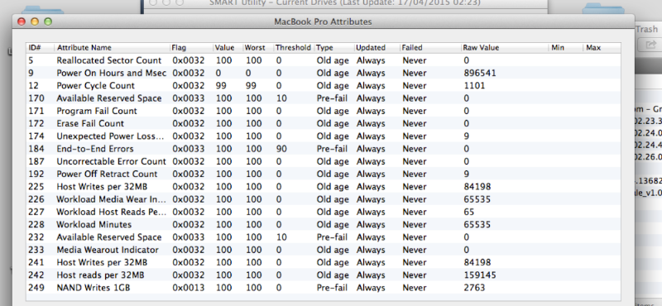Click flag 0x0013 in NAND Writes row

coord(189,288)
